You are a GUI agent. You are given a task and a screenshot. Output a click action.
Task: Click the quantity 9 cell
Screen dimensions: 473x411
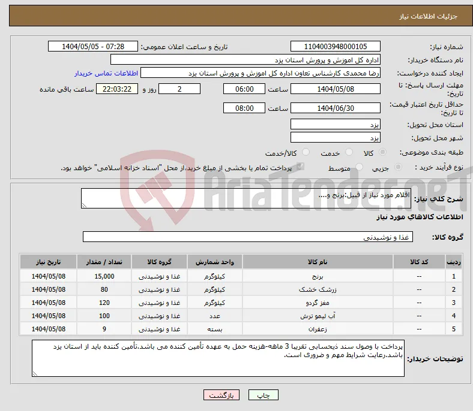[x=104, y=329]
